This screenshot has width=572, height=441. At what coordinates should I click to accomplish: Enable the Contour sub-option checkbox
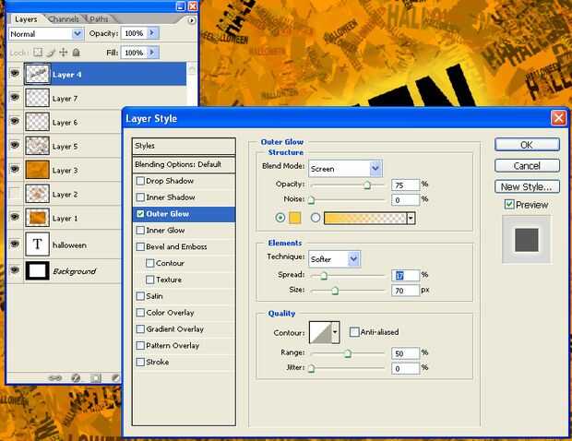[x=150, y=263]
